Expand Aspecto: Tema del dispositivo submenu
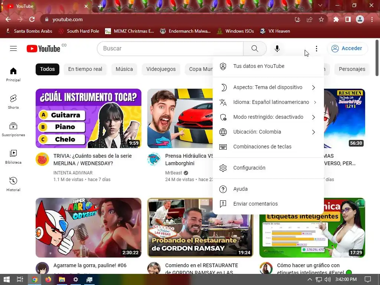This screenshot has width=380, height=285. 268,88
